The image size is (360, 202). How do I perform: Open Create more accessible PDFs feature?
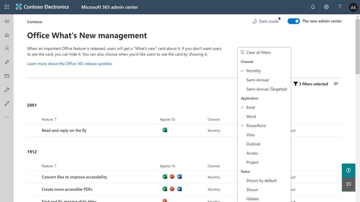point(67,189)
